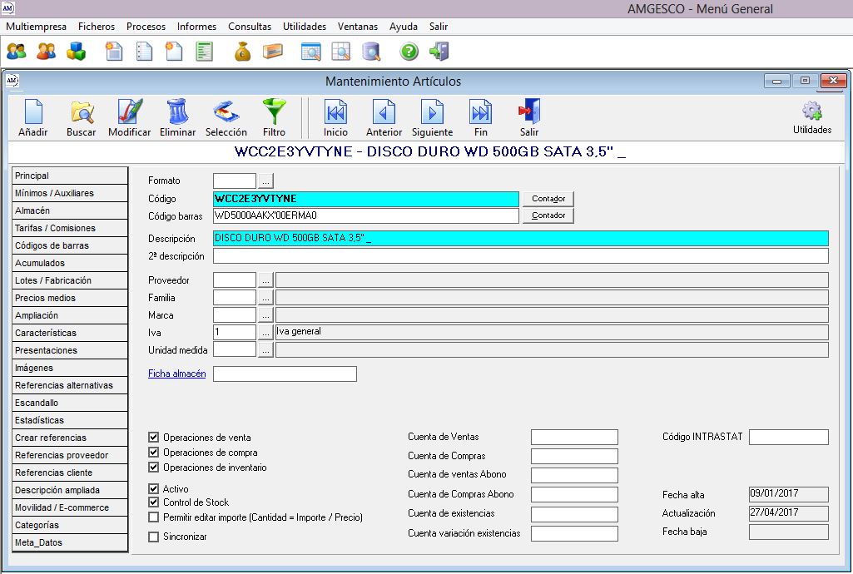The width and height of the screenshot is (853, 574).
Task: Click the green list report icon
Action: pyautogui.click(x=205, y=52)
